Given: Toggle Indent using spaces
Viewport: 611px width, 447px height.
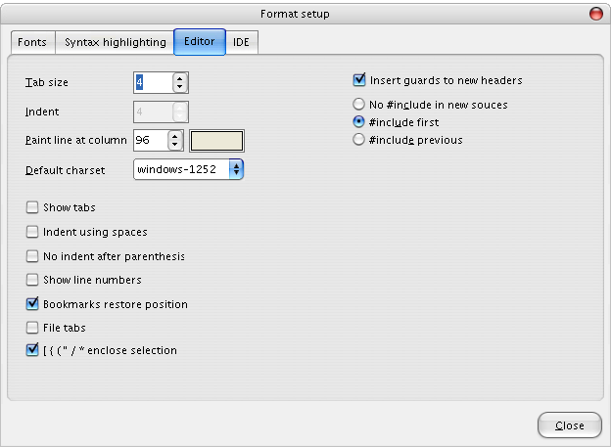Looking at the screenshot, I should (33, 232).
